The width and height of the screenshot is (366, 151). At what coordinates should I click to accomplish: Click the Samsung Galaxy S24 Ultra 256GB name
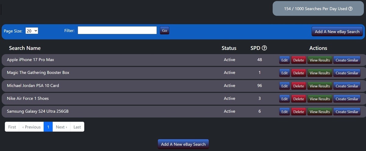38,111
